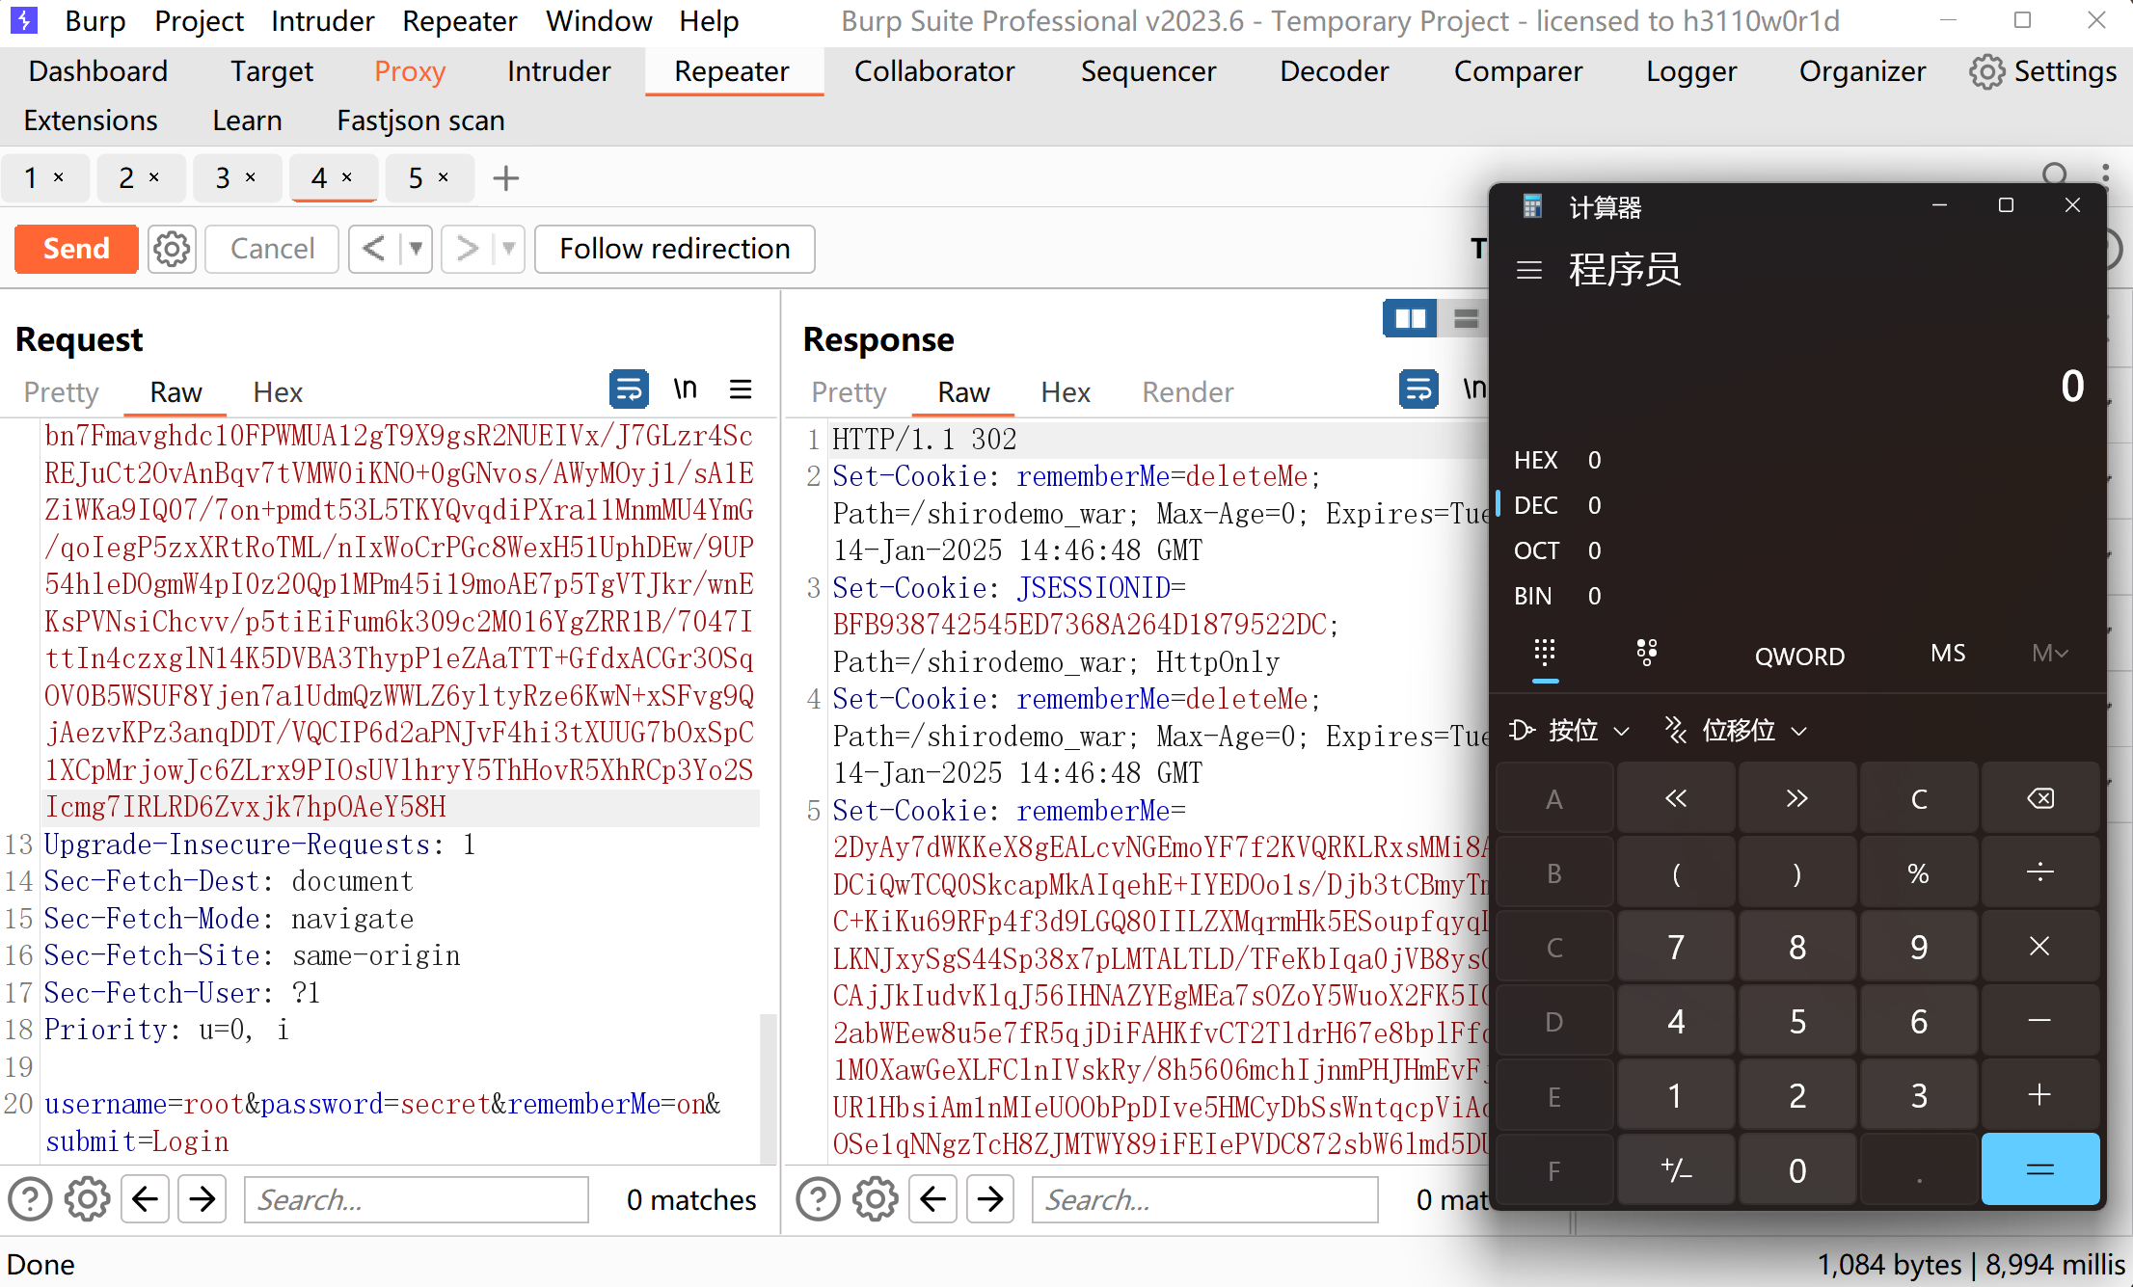Go to next Response search match
The width and height of the screenshot is (2133, 1287).
pyautogui.click(x=990, y=1199)
